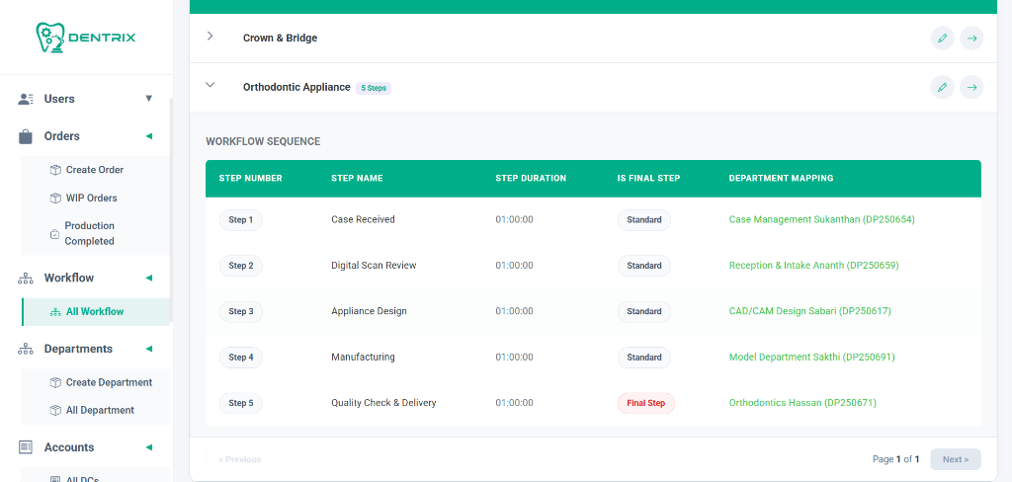1012x482 pixels.
Task: Edit the Crown & Bridge workflow
Action: (942, 39)
